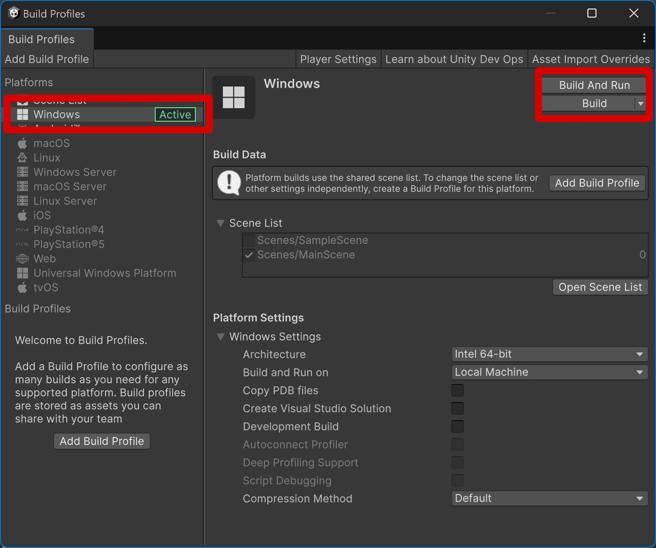Click the Windows Server icon
This screenshot has height=548, width=656.
click(23, 172)
